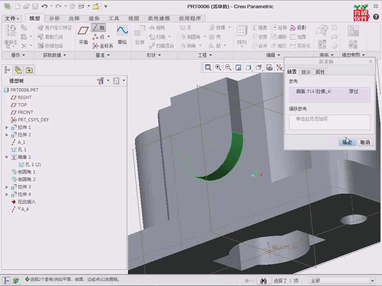The height and width of the screenshot is (286, 382).
Task: Select the 曲面:F14(拉伸_4) reference row
Action: point(330,92)
